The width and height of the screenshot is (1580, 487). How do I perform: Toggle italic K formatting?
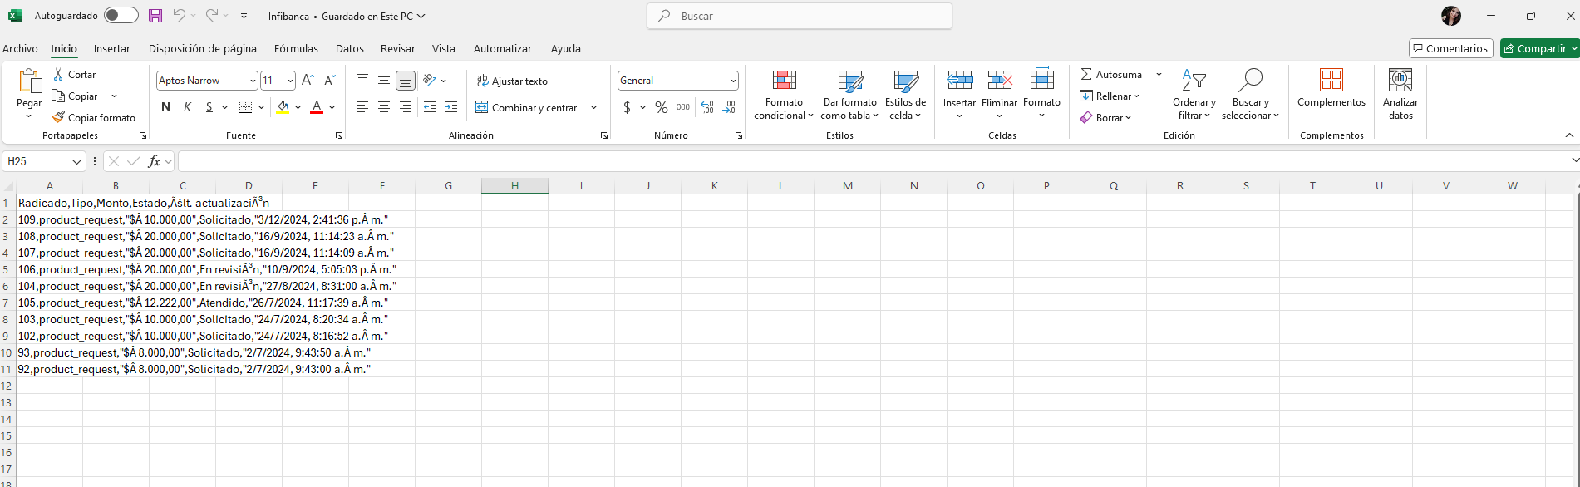[187, 107]
